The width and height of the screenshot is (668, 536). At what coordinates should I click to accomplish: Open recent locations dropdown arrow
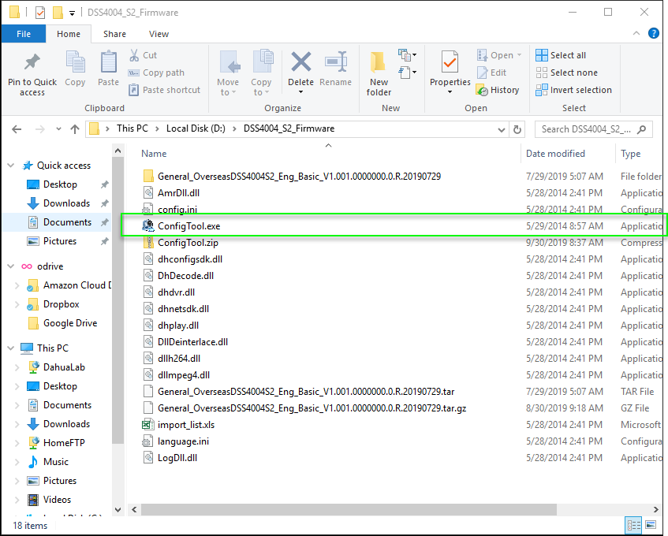click(x=58, y=129)
